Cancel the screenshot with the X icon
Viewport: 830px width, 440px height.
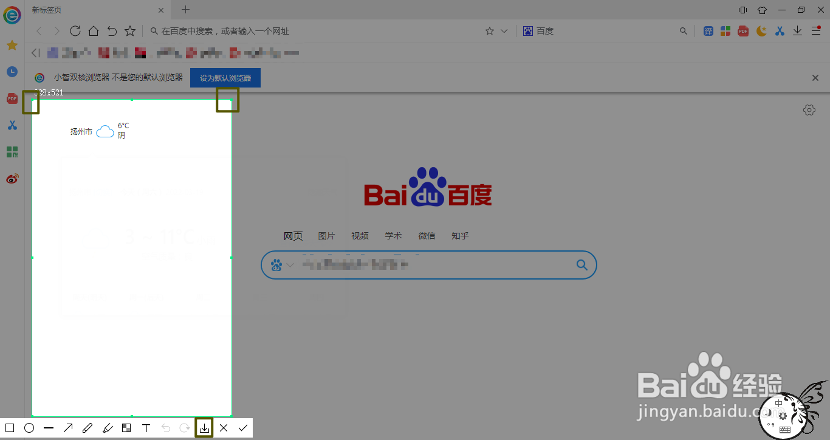tap(224, 428)
